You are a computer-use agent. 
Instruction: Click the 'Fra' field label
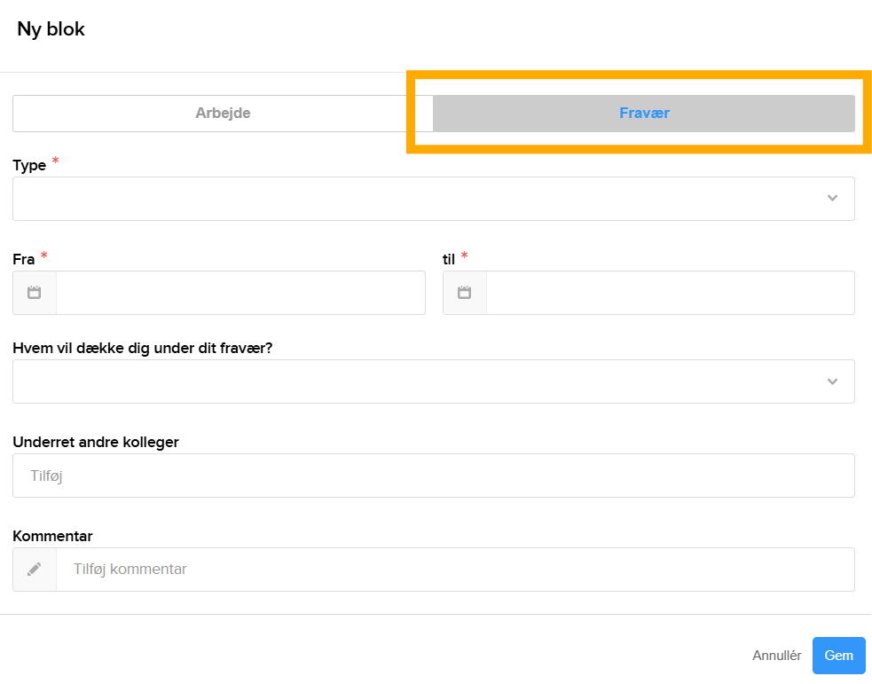click(24, 260)
